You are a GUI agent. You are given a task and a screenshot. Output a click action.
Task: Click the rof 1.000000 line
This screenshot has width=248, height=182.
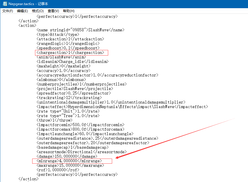click(x=58, y=170)
